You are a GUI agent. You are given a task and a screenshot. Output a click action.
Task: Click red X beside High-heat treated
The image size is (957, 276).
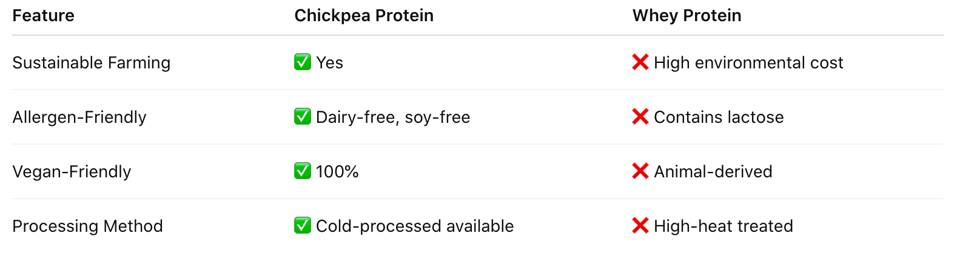[640, 225]
